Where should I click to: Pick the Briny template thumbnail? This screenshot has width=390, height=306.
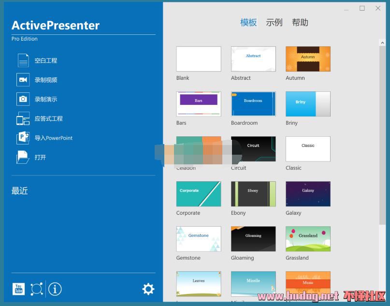(308, 104)
